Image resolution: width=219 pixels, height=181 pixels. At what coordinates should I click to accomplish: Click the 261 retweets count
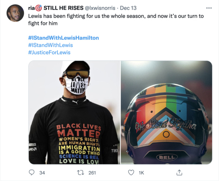[92, 173]
